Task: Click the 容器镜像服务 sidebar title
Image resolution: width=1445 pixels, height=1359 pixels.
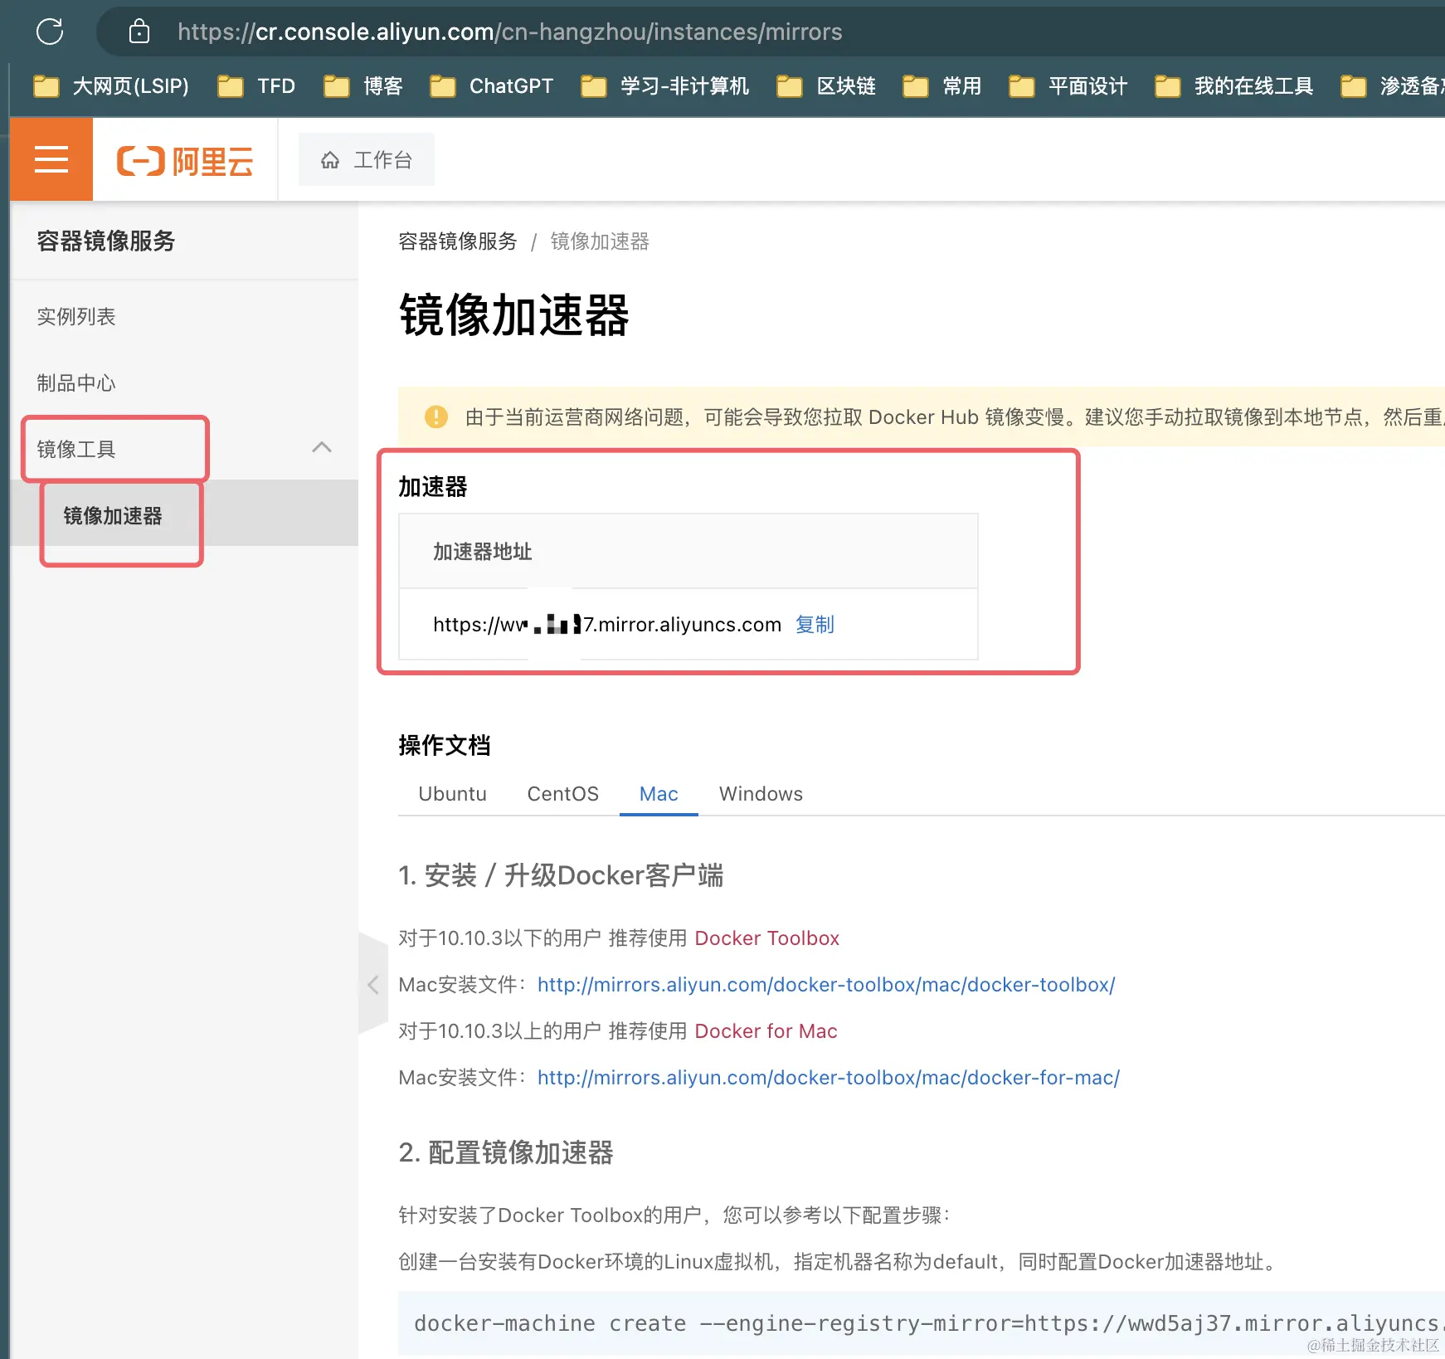Action: pos(106,241)
